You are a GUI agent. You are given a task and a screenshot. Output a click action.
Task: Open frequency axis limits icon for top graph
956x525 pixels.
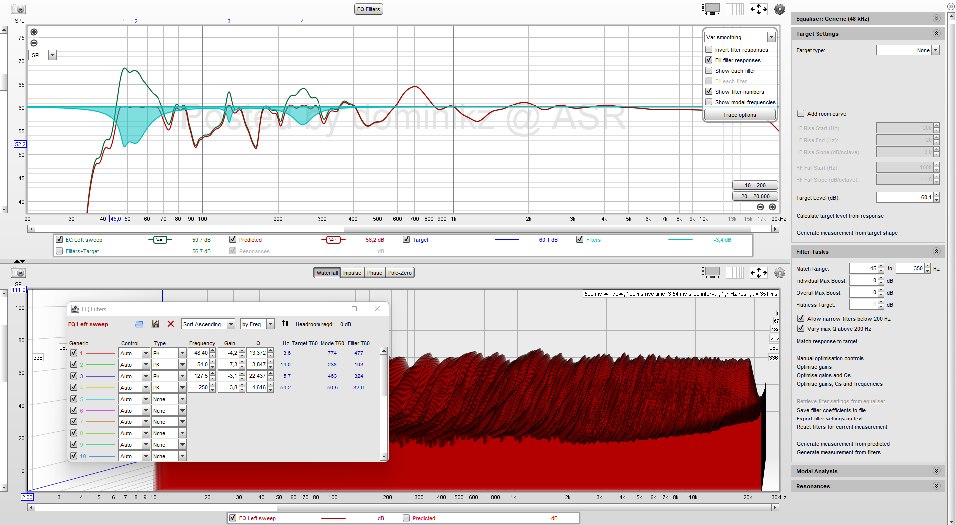pos(735,9)
